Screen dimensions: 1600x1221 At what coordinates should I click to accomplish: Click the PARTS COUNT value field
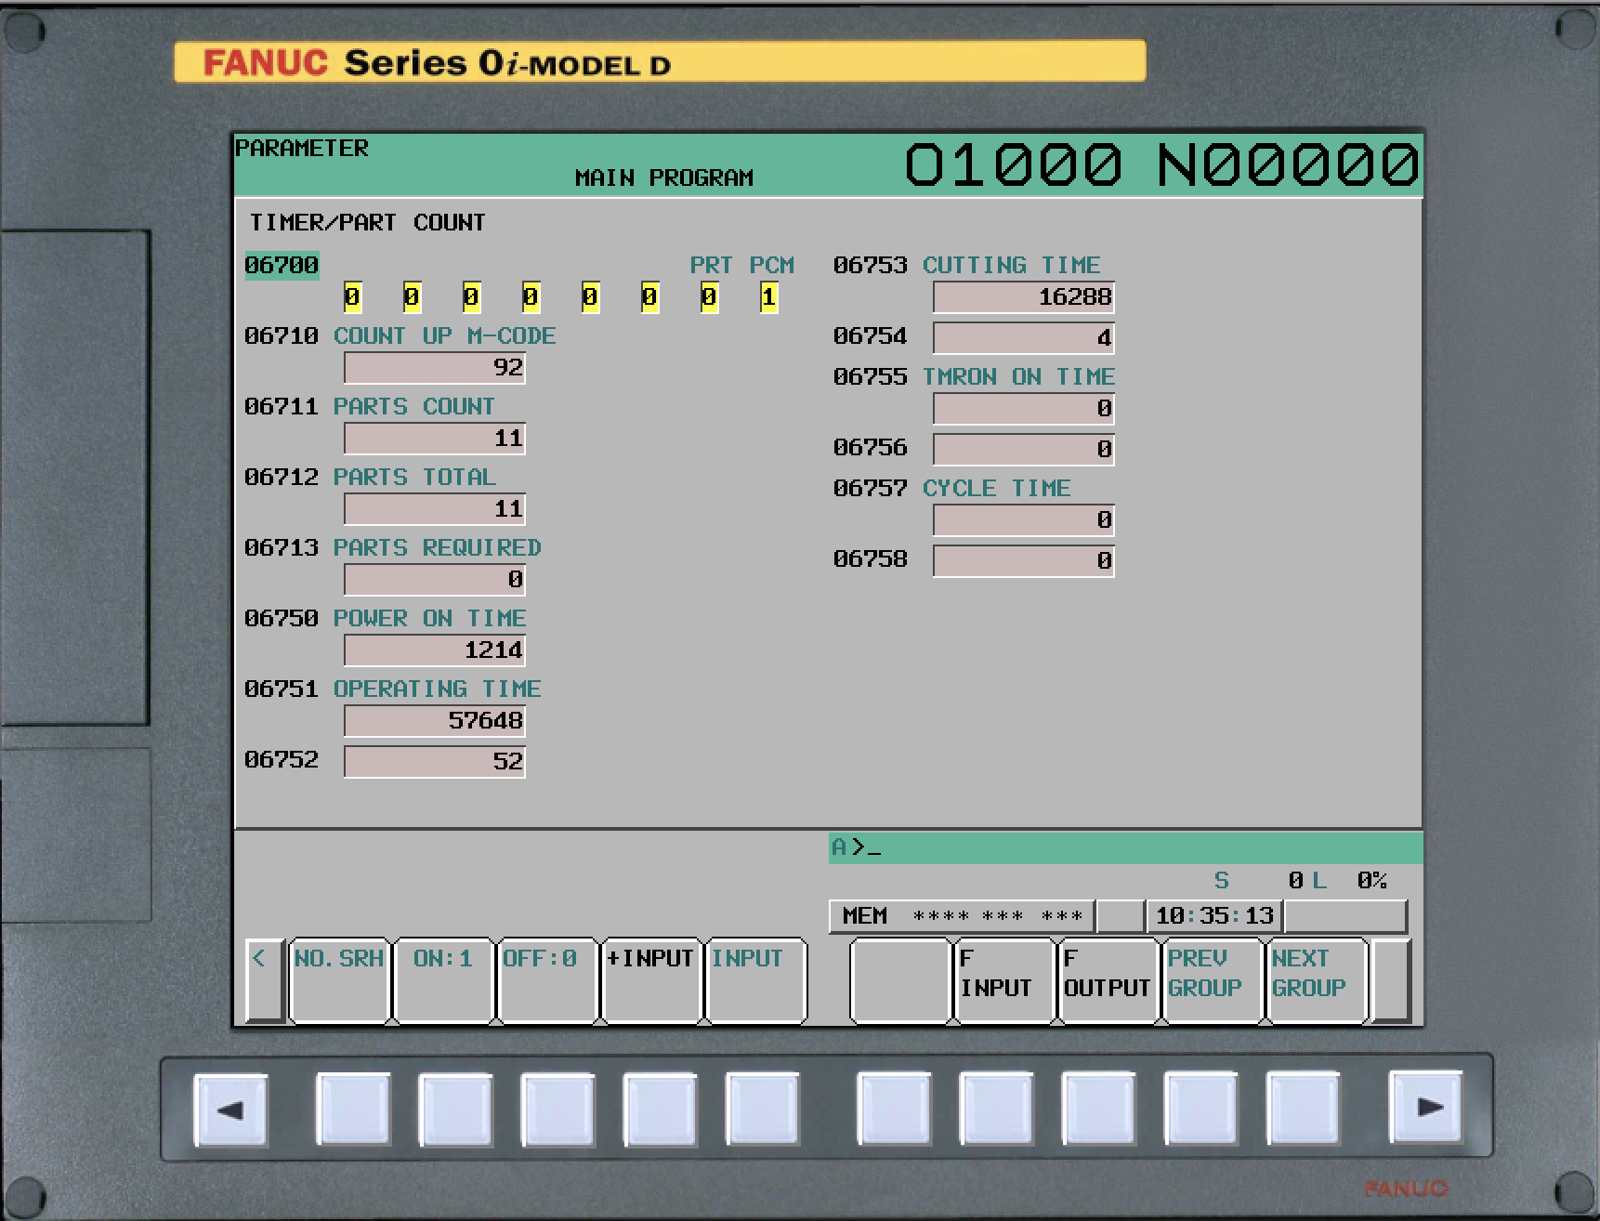point(434,438)
